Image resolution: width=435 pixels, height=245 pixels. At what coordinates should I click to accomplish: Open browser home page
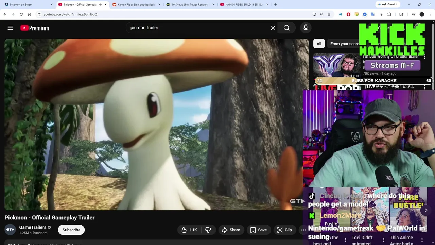pos(30,14)
